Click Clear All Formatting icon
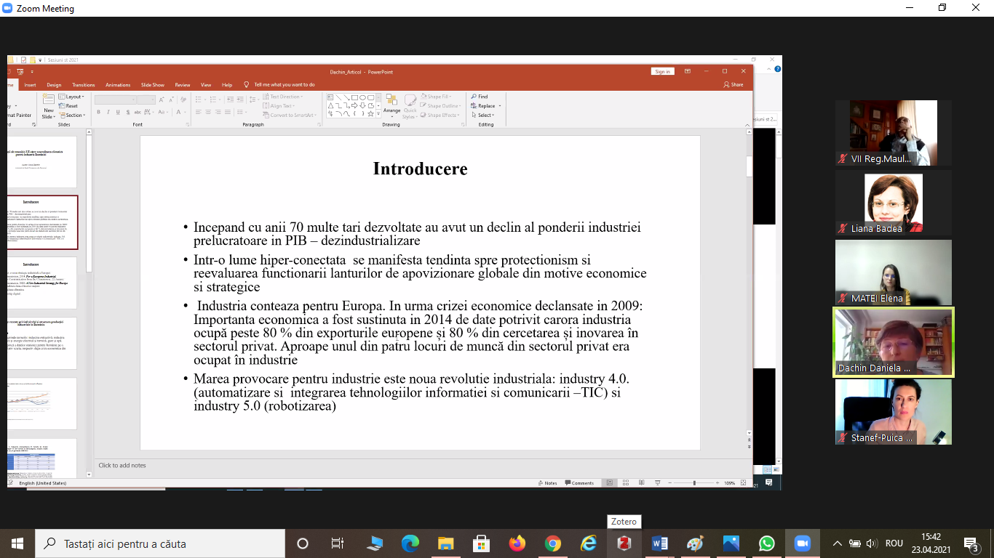The height and width of the screenshot is (558, 994). (183, 100)
